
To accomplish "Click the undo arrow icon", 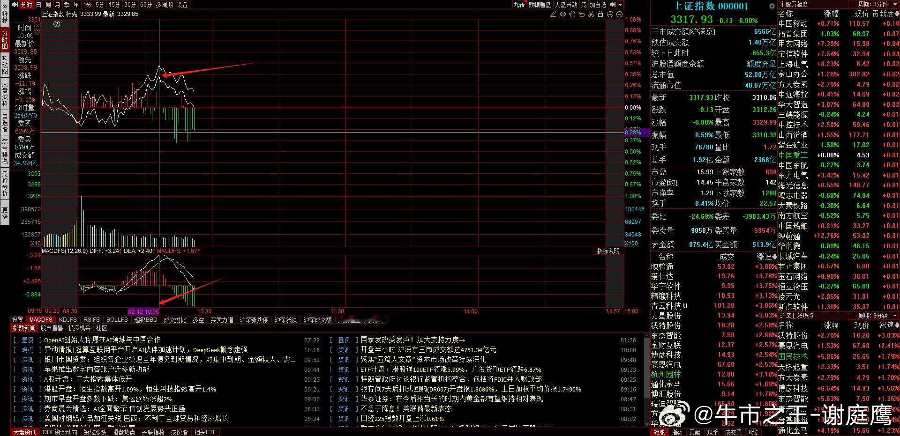I will pos(582,14).
